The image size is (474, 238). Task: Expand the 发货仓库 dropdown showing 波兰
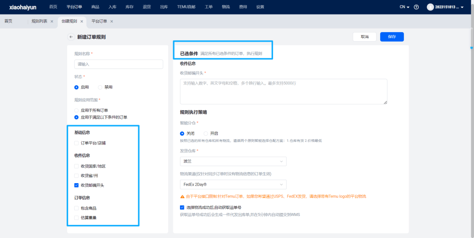tap(233, 162)
